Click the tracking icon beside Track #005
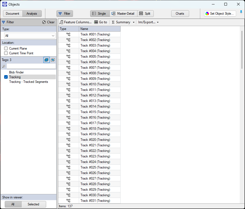245x209 pixels. click(x=68, y=56)
